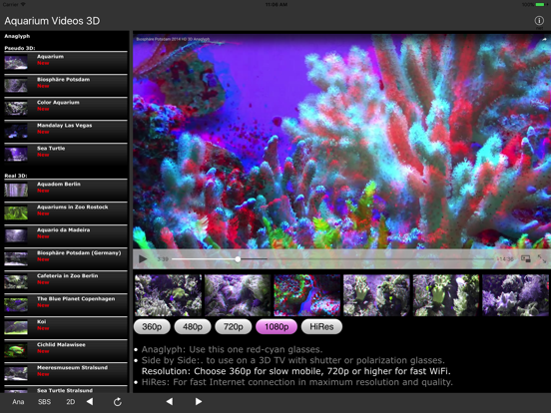Play the video with the play button

tap(143, 259)
